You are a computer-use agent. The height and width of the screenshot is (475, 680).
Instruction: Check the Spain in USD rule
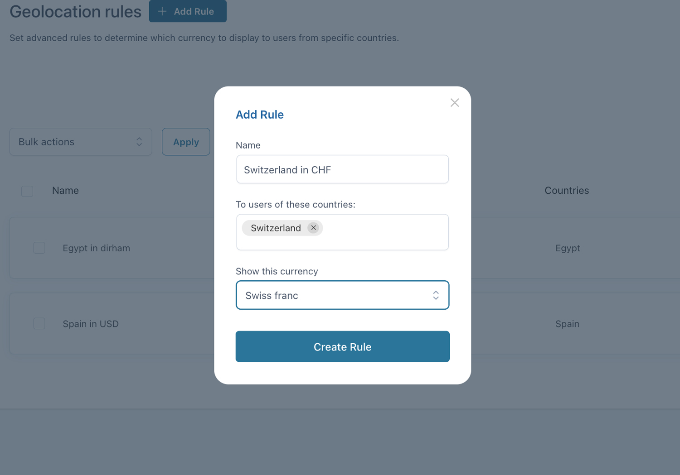[39, 323]
